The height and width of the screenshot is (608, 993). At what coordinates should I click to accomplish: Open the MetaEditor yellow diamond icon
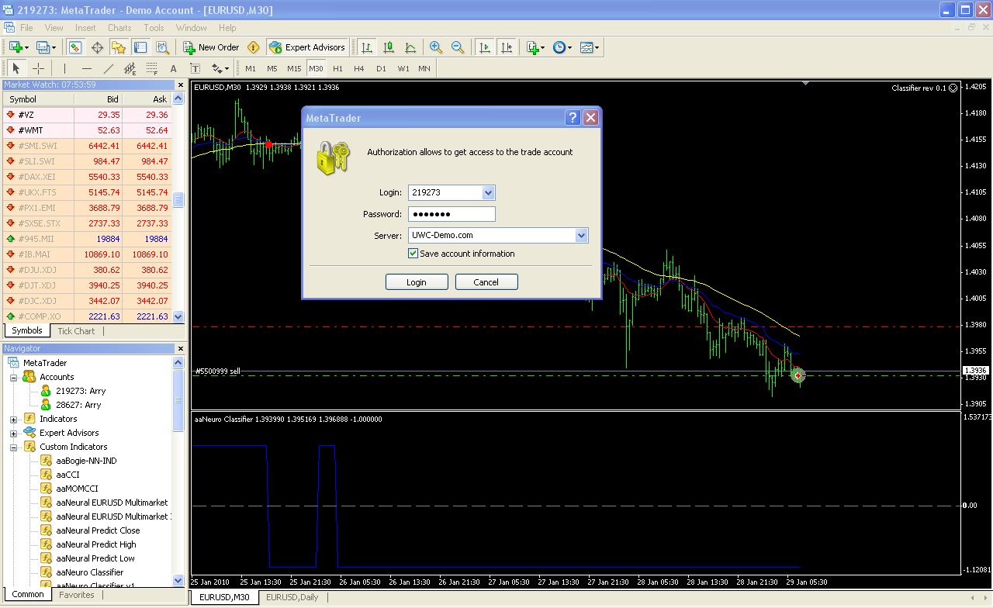click(x=253, y=47)
